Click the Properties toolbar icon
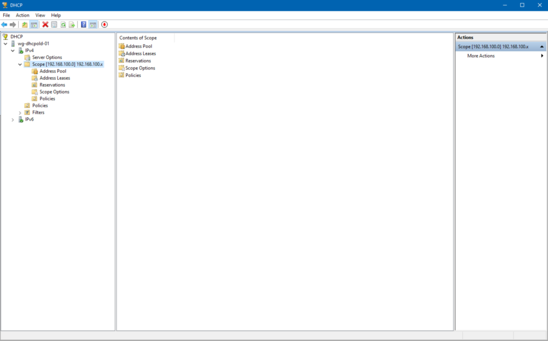The image size is (548, 341). click(x=54, y=24)
